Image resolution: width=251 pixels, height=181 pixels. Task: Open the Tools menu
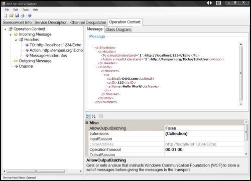(26, 10)
